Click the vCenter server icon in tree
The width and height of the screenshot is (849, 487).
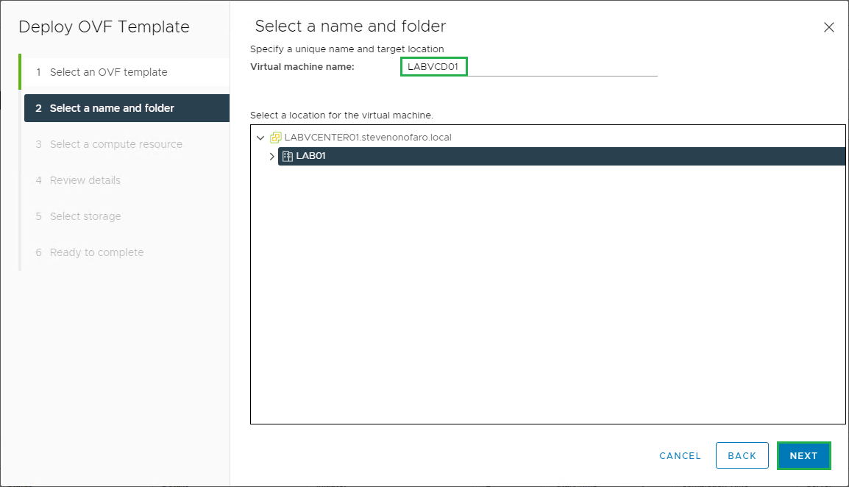(276, 138)
